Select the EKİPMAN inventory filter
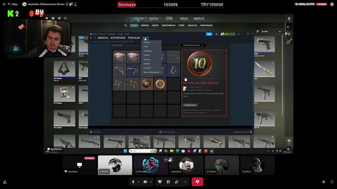Image resolution: width=337 pixels, height=189 pixels. point(145,25)
